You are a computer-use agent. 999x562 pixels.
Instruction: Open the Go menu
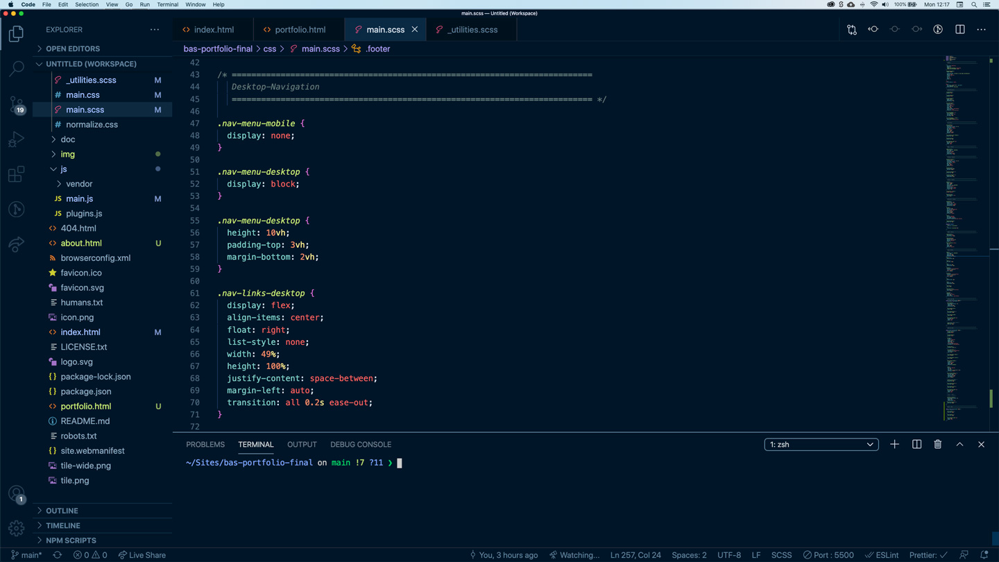pyautogui.click(x=129, y=4)
